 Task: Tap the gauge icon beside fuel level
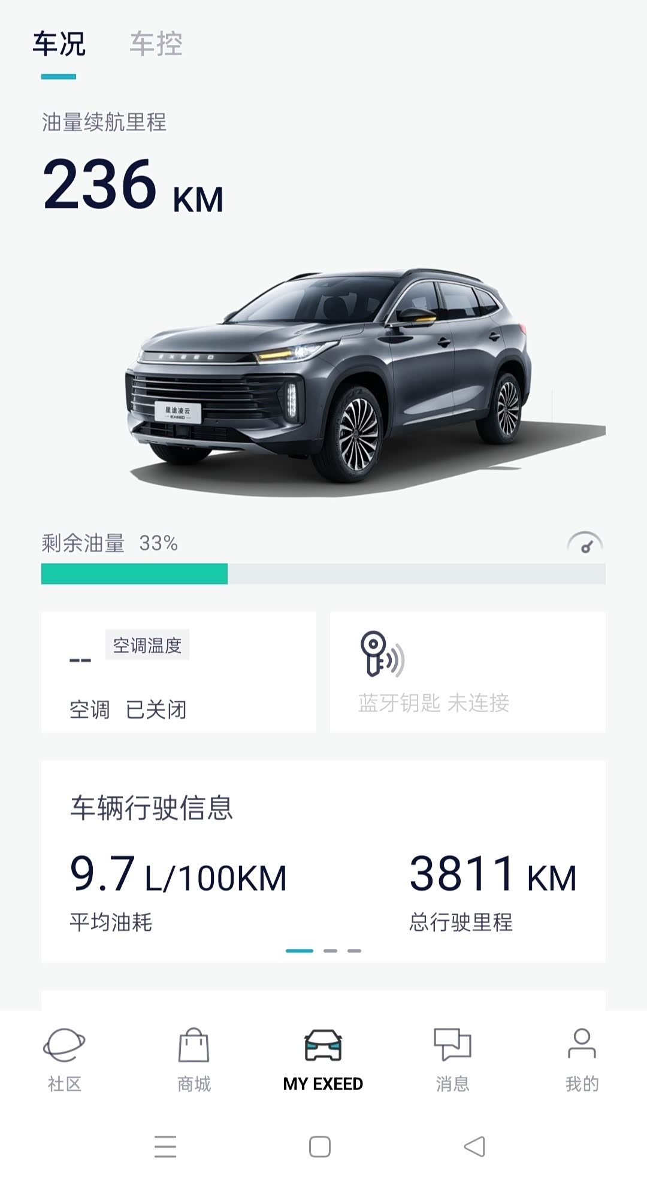[x=585, y=543]
